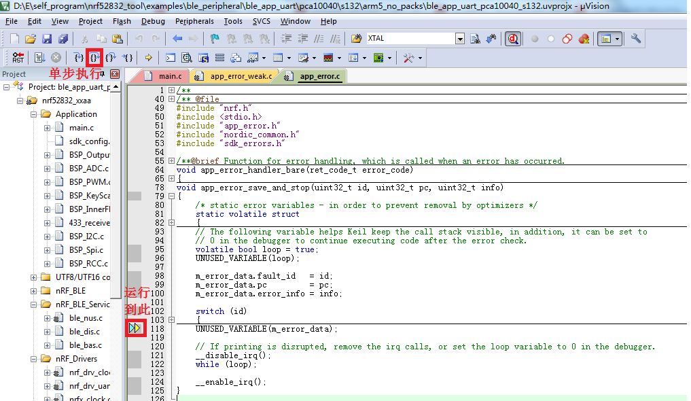Collapse code block at line 79

point(171,196)
